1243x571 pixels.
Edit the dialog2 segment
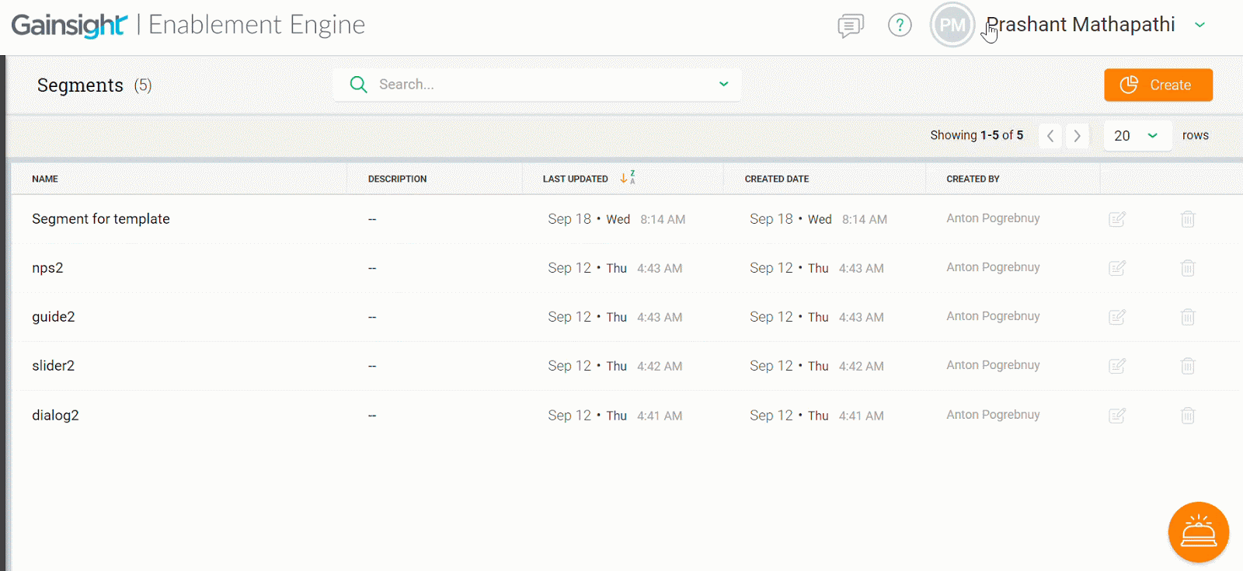[x=1117, y=416]
